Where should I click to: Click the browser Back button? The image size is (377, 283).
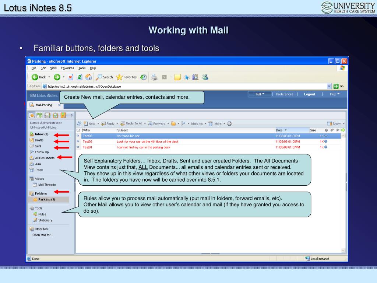point(39,77)
